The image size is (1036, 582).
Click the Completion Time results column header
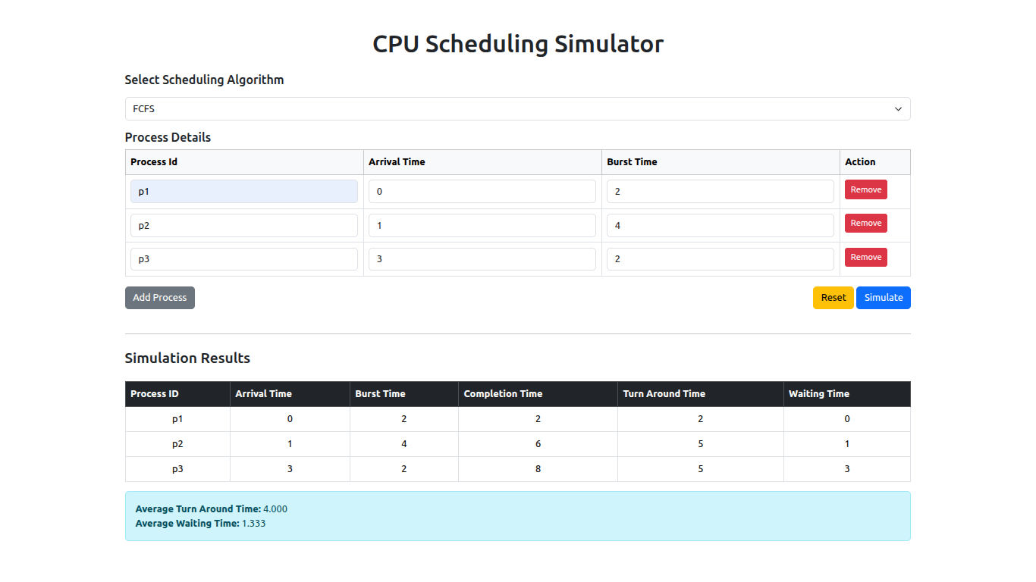tap(538, 394)
